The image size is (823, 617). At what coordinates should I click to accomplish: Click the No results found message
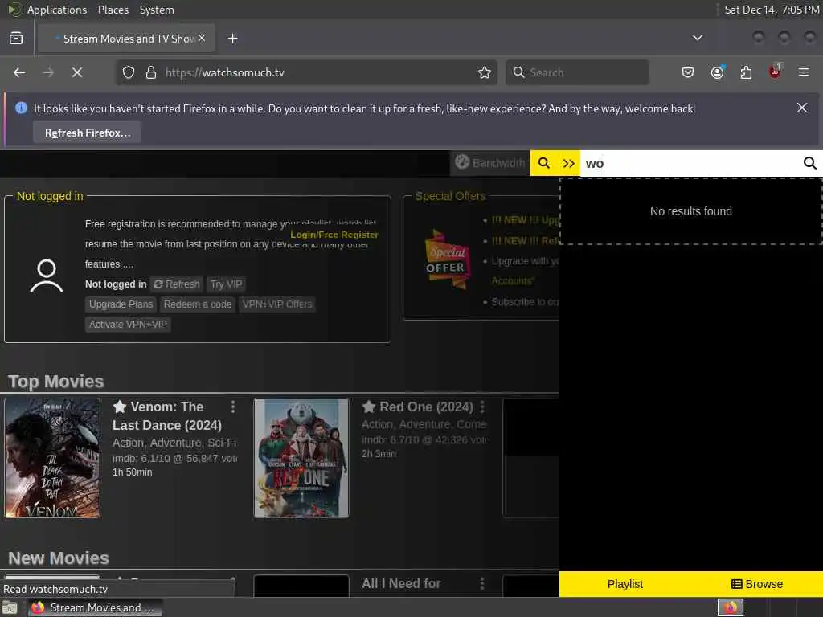click(x=690, y=211)
